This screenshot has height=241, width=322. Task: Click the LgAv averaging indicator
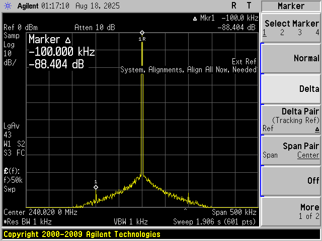click(12, 126)
